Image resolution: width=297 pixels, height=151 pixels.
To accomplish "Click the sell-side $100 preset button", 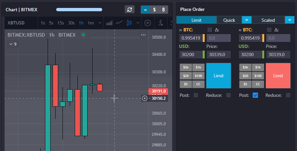I will (258, 76).
